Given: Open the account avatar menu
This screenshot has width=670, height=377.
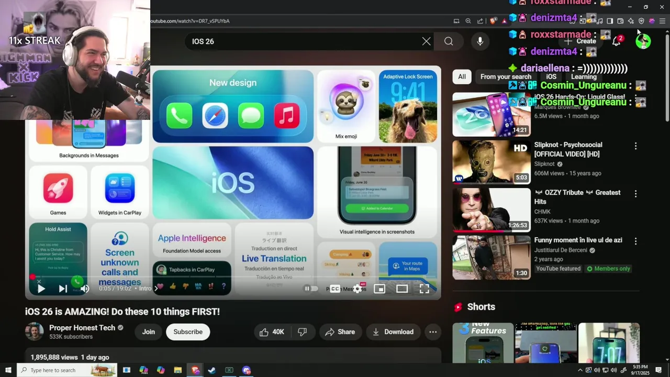Looking at the screenshot, I should click(x=643, y=41).
